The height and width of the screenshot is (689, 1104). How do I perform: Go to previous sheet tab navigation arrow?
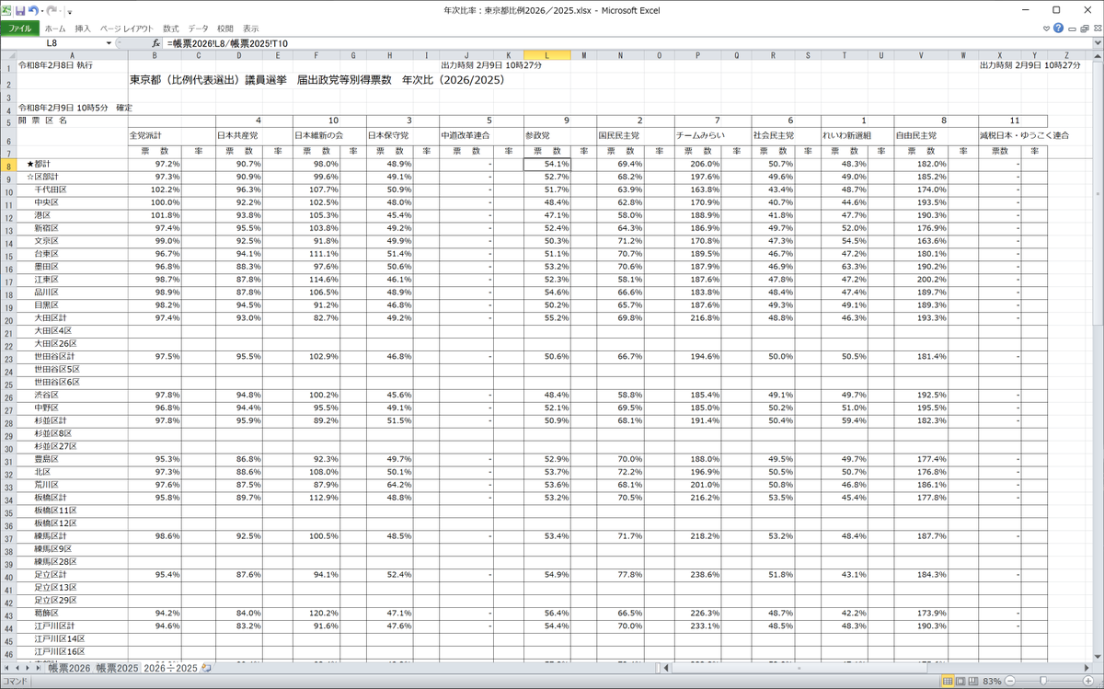click(17, 667)
